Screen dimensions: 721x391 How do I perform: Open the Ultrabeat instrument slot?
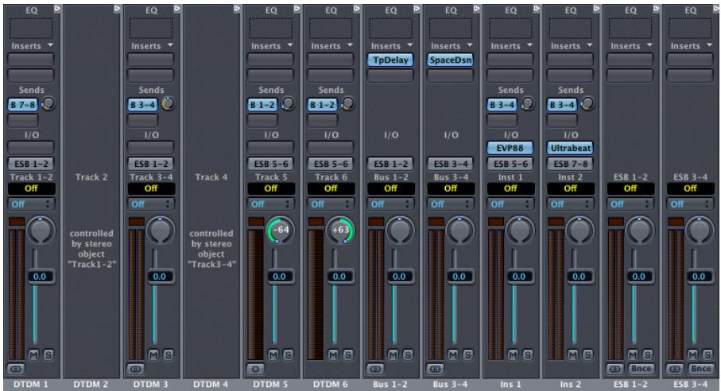point(570,148)
